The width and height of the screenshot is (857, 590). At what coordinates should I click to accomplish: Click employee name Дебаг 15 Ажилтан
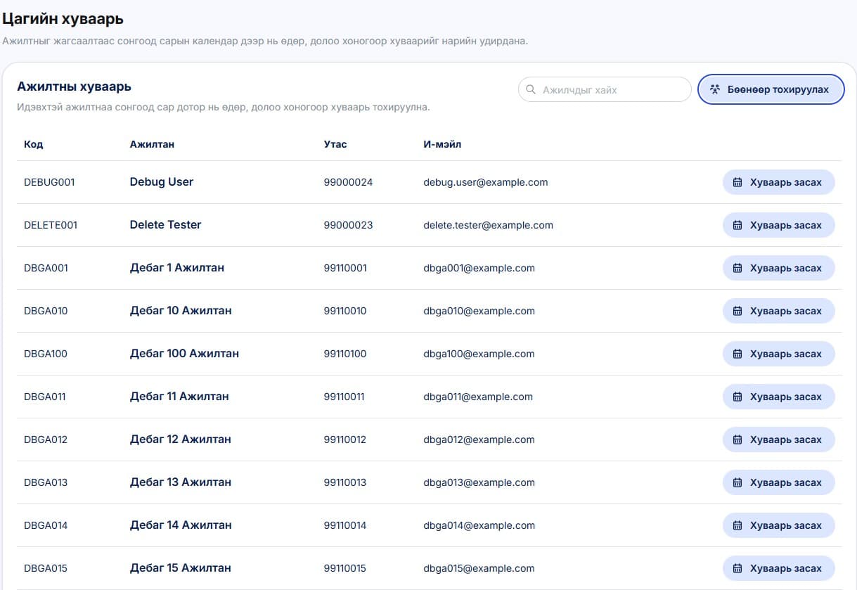181,568
